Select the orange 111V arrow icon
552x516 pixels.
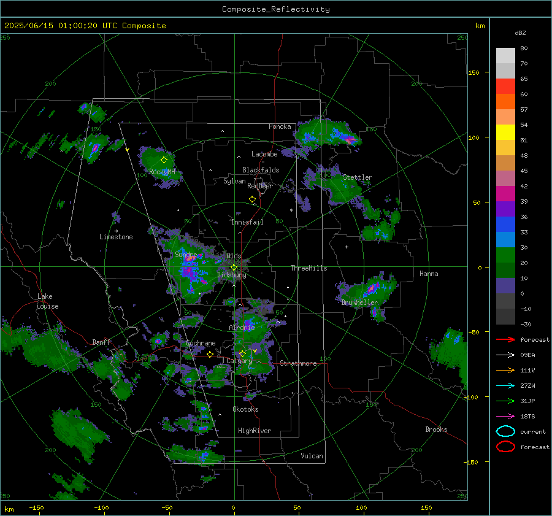[x=505, y=370]
